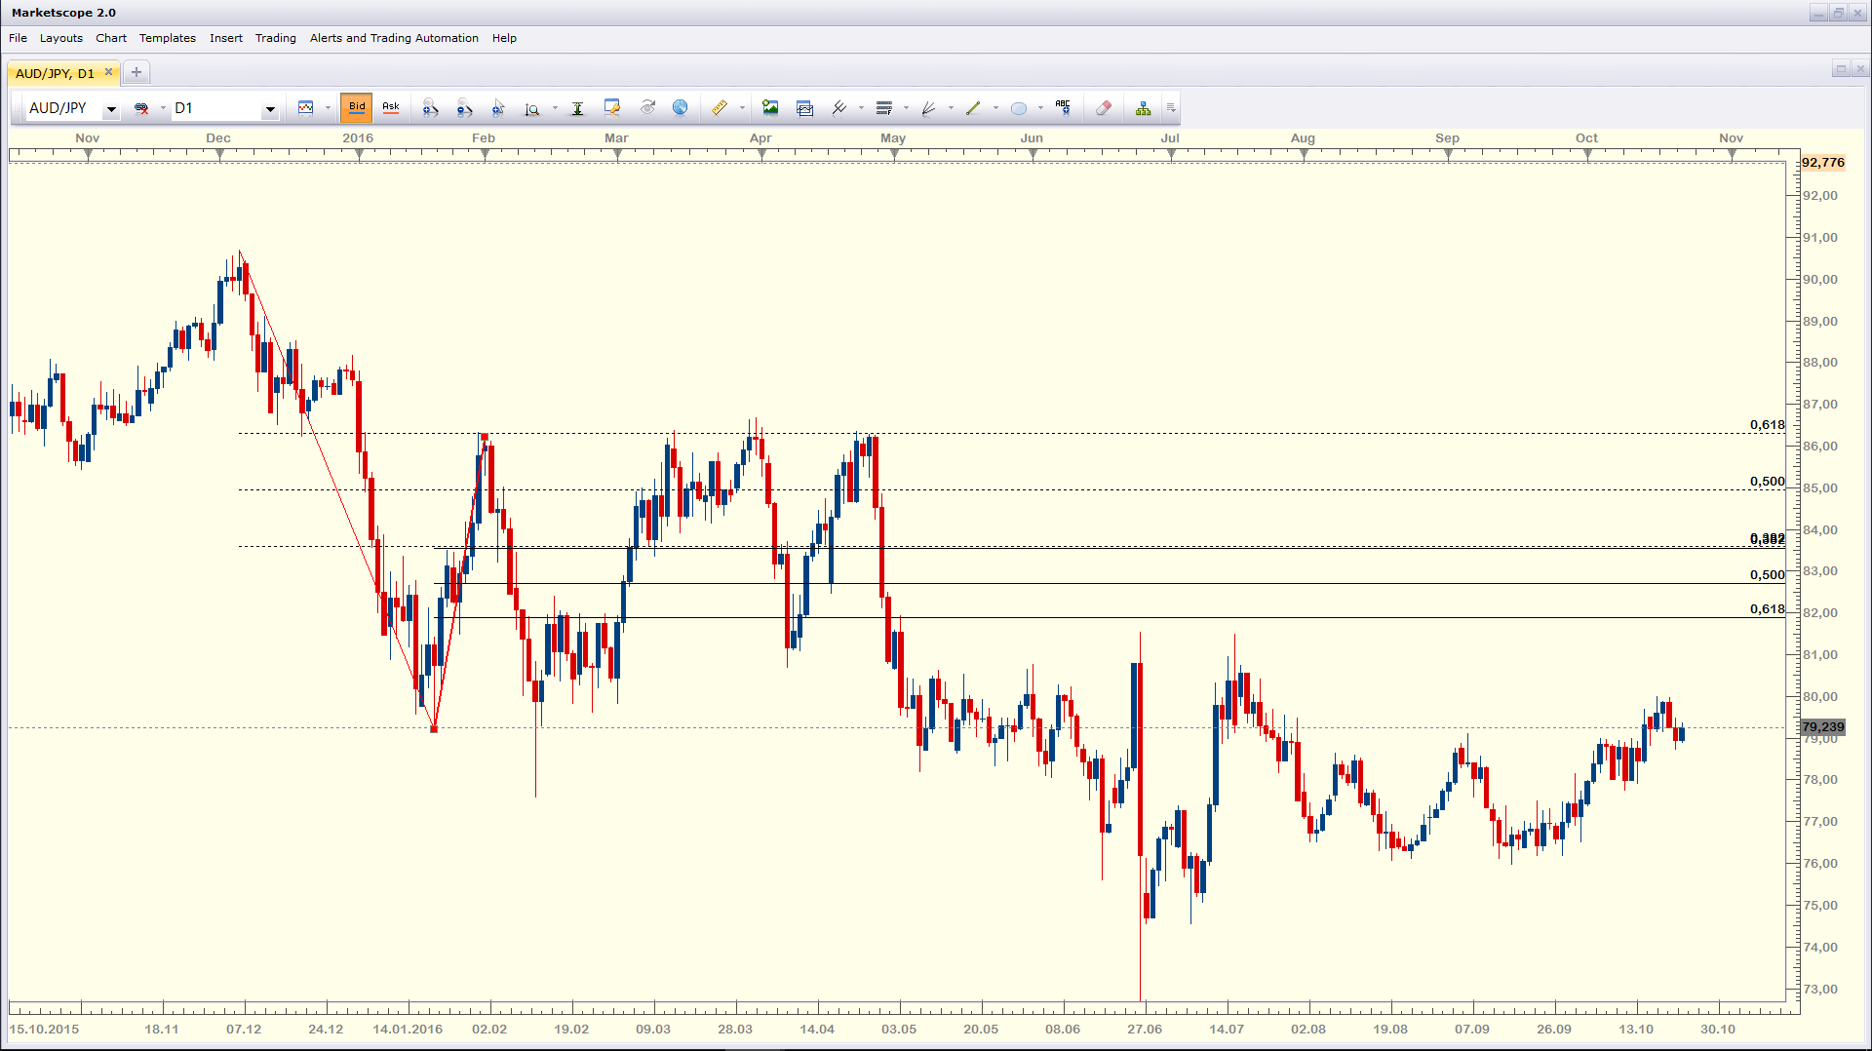Click the zoom in icon
Viewport: 1872px width, 1051px height.
[430, 108]
